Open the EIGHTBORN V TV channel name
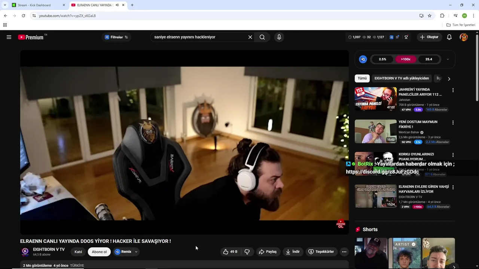479x269 pixels. pos(49,249)
